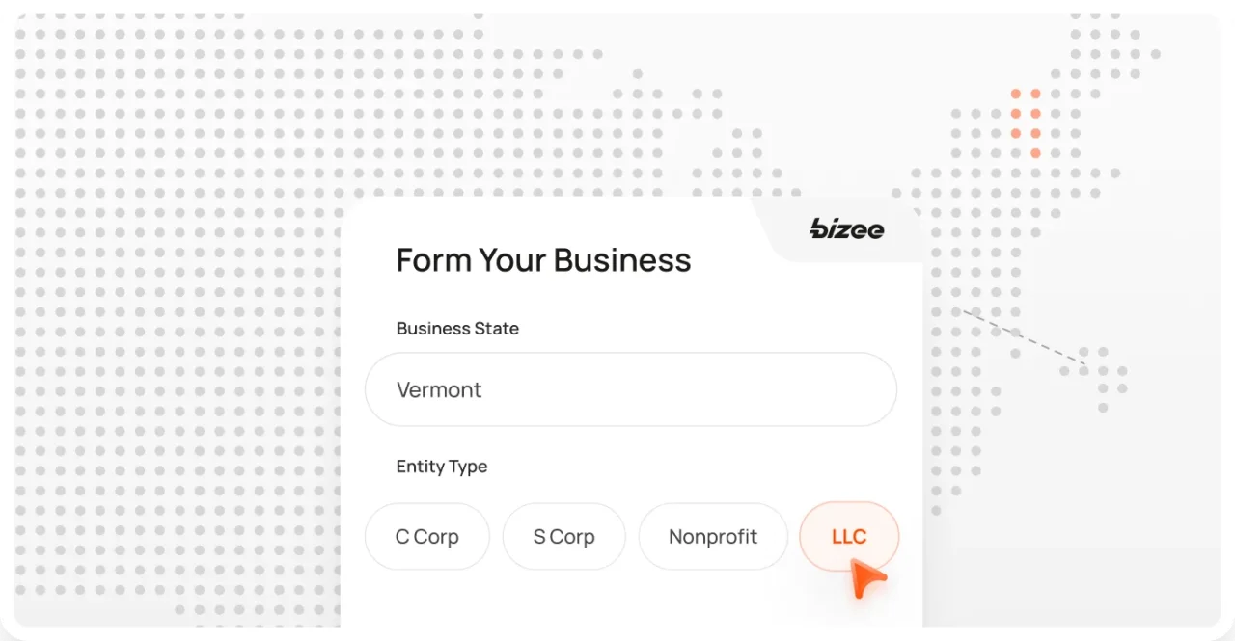Click the Vermont text in the state field
The height and width of the screenshot is (641, 1235).
[x=439, y=389]
